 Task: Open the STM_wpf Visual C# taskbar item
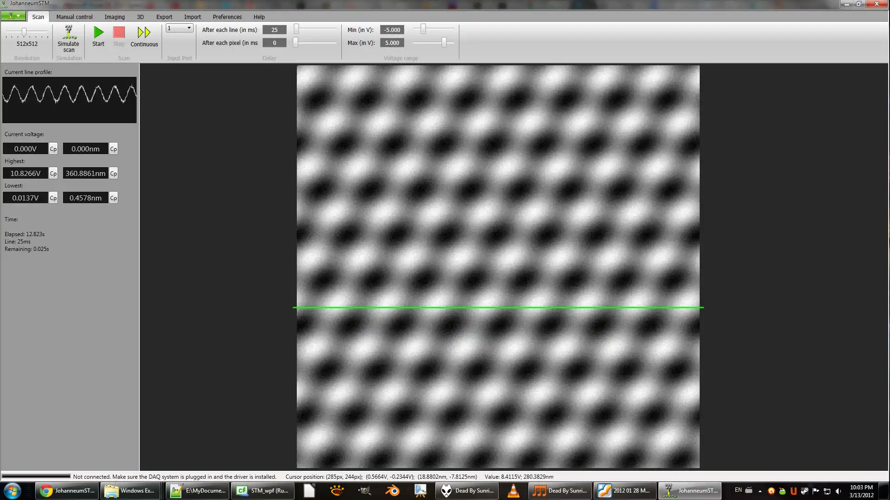click(263, 491)
